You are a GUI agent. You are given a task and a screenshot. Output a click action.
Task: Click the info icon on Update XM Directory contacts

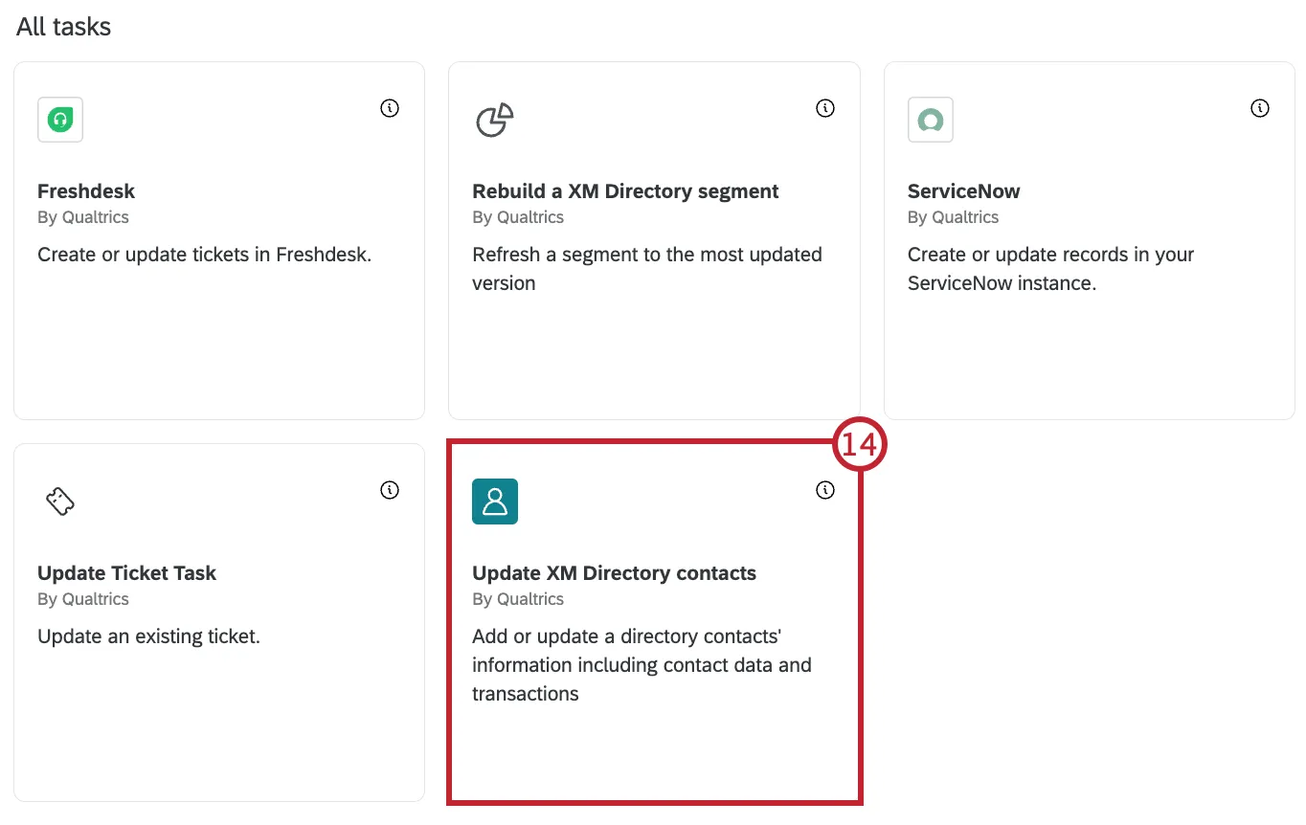tap(825, 489)
